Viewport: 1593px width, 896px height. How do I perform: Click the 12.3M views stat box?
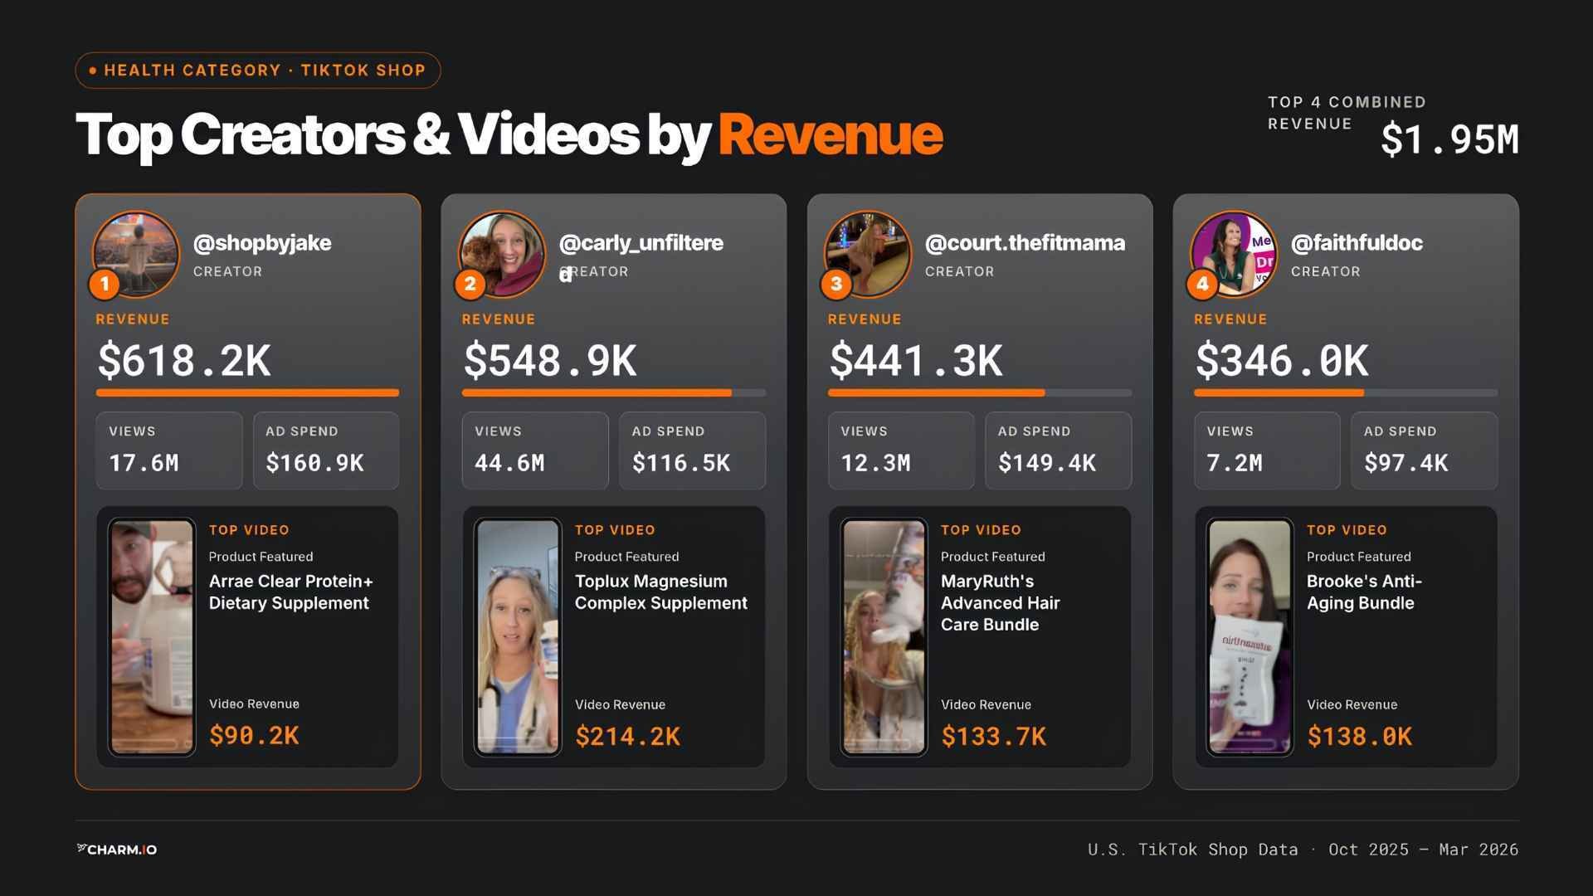901,450
